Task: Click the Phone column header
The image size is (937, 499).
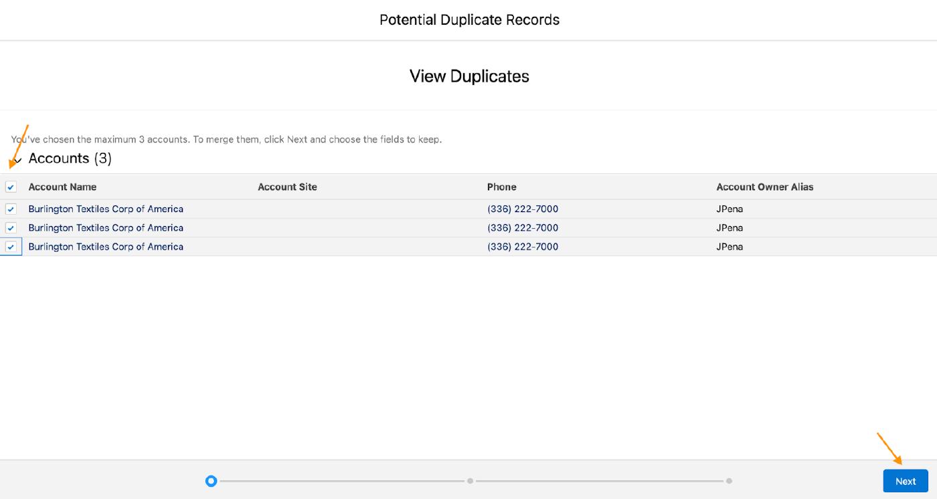Action: pyautogui.click(x=501, y=187)
